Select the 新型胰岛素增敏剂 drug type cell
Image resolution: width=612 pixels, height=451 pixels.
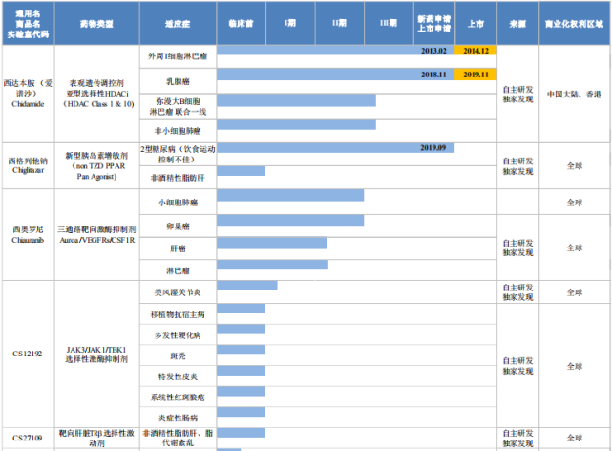tap(96, 166)
